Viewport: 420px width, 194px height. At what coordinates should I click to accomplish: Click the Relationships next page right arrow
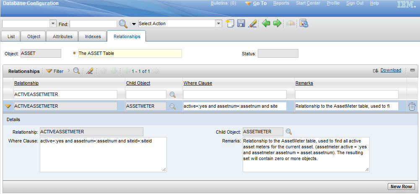pos(156,71)
